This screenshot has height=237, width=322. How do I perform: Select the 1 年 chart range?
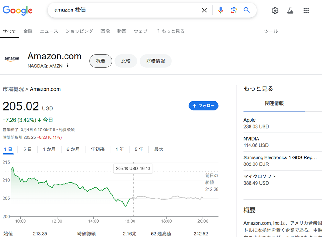tap(120, 150)
